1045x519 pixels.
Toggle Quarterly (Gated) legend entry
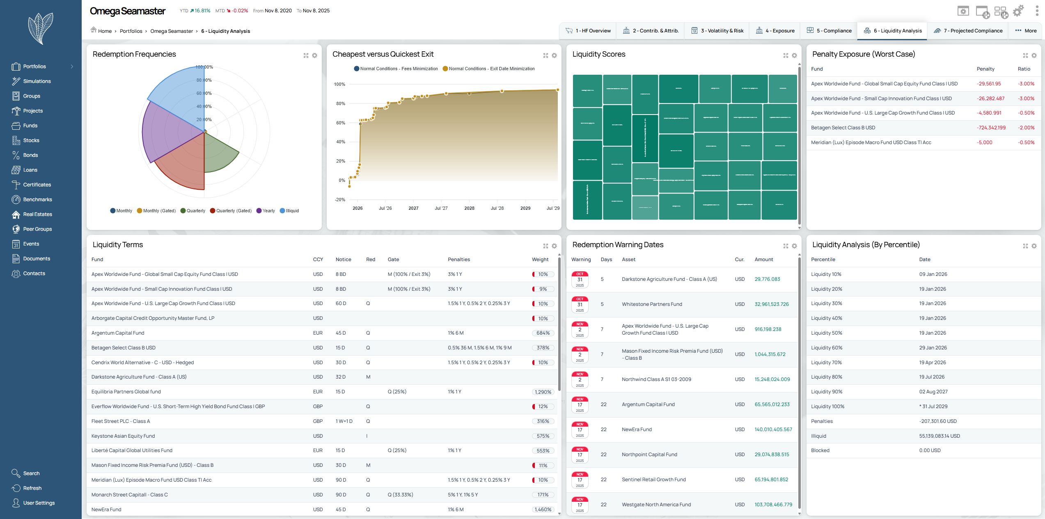click(x=231, y=211)
